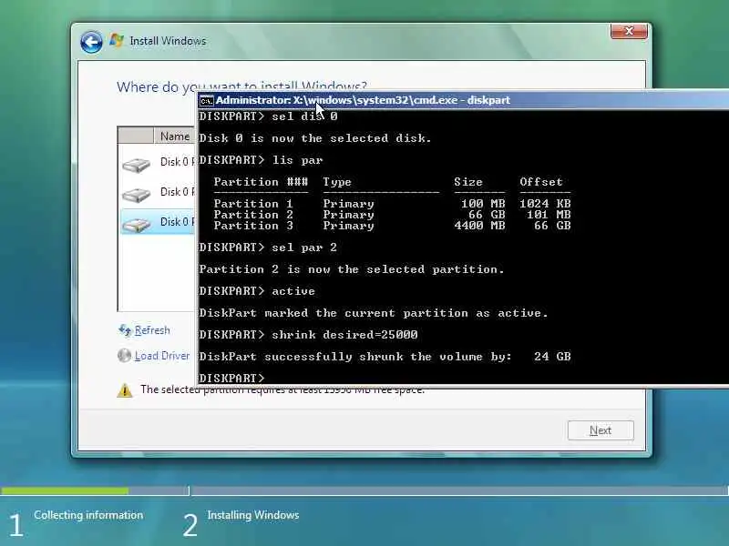Click the 'Type' column heading in diskpart
Screen dimensions: 729x546
tap(337, 182)
